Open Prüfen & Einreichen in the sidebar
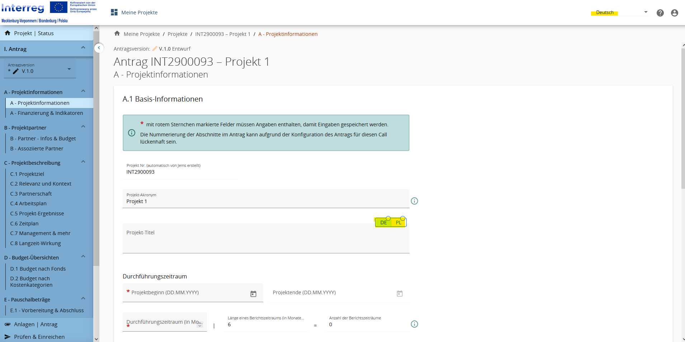The height and width of the screenshot is (342, 685). pos(39,337)
